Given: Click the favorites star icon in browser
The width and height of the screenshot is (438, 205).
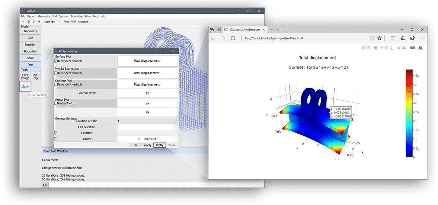Looking at the screenshot, I should pos(379,38).
